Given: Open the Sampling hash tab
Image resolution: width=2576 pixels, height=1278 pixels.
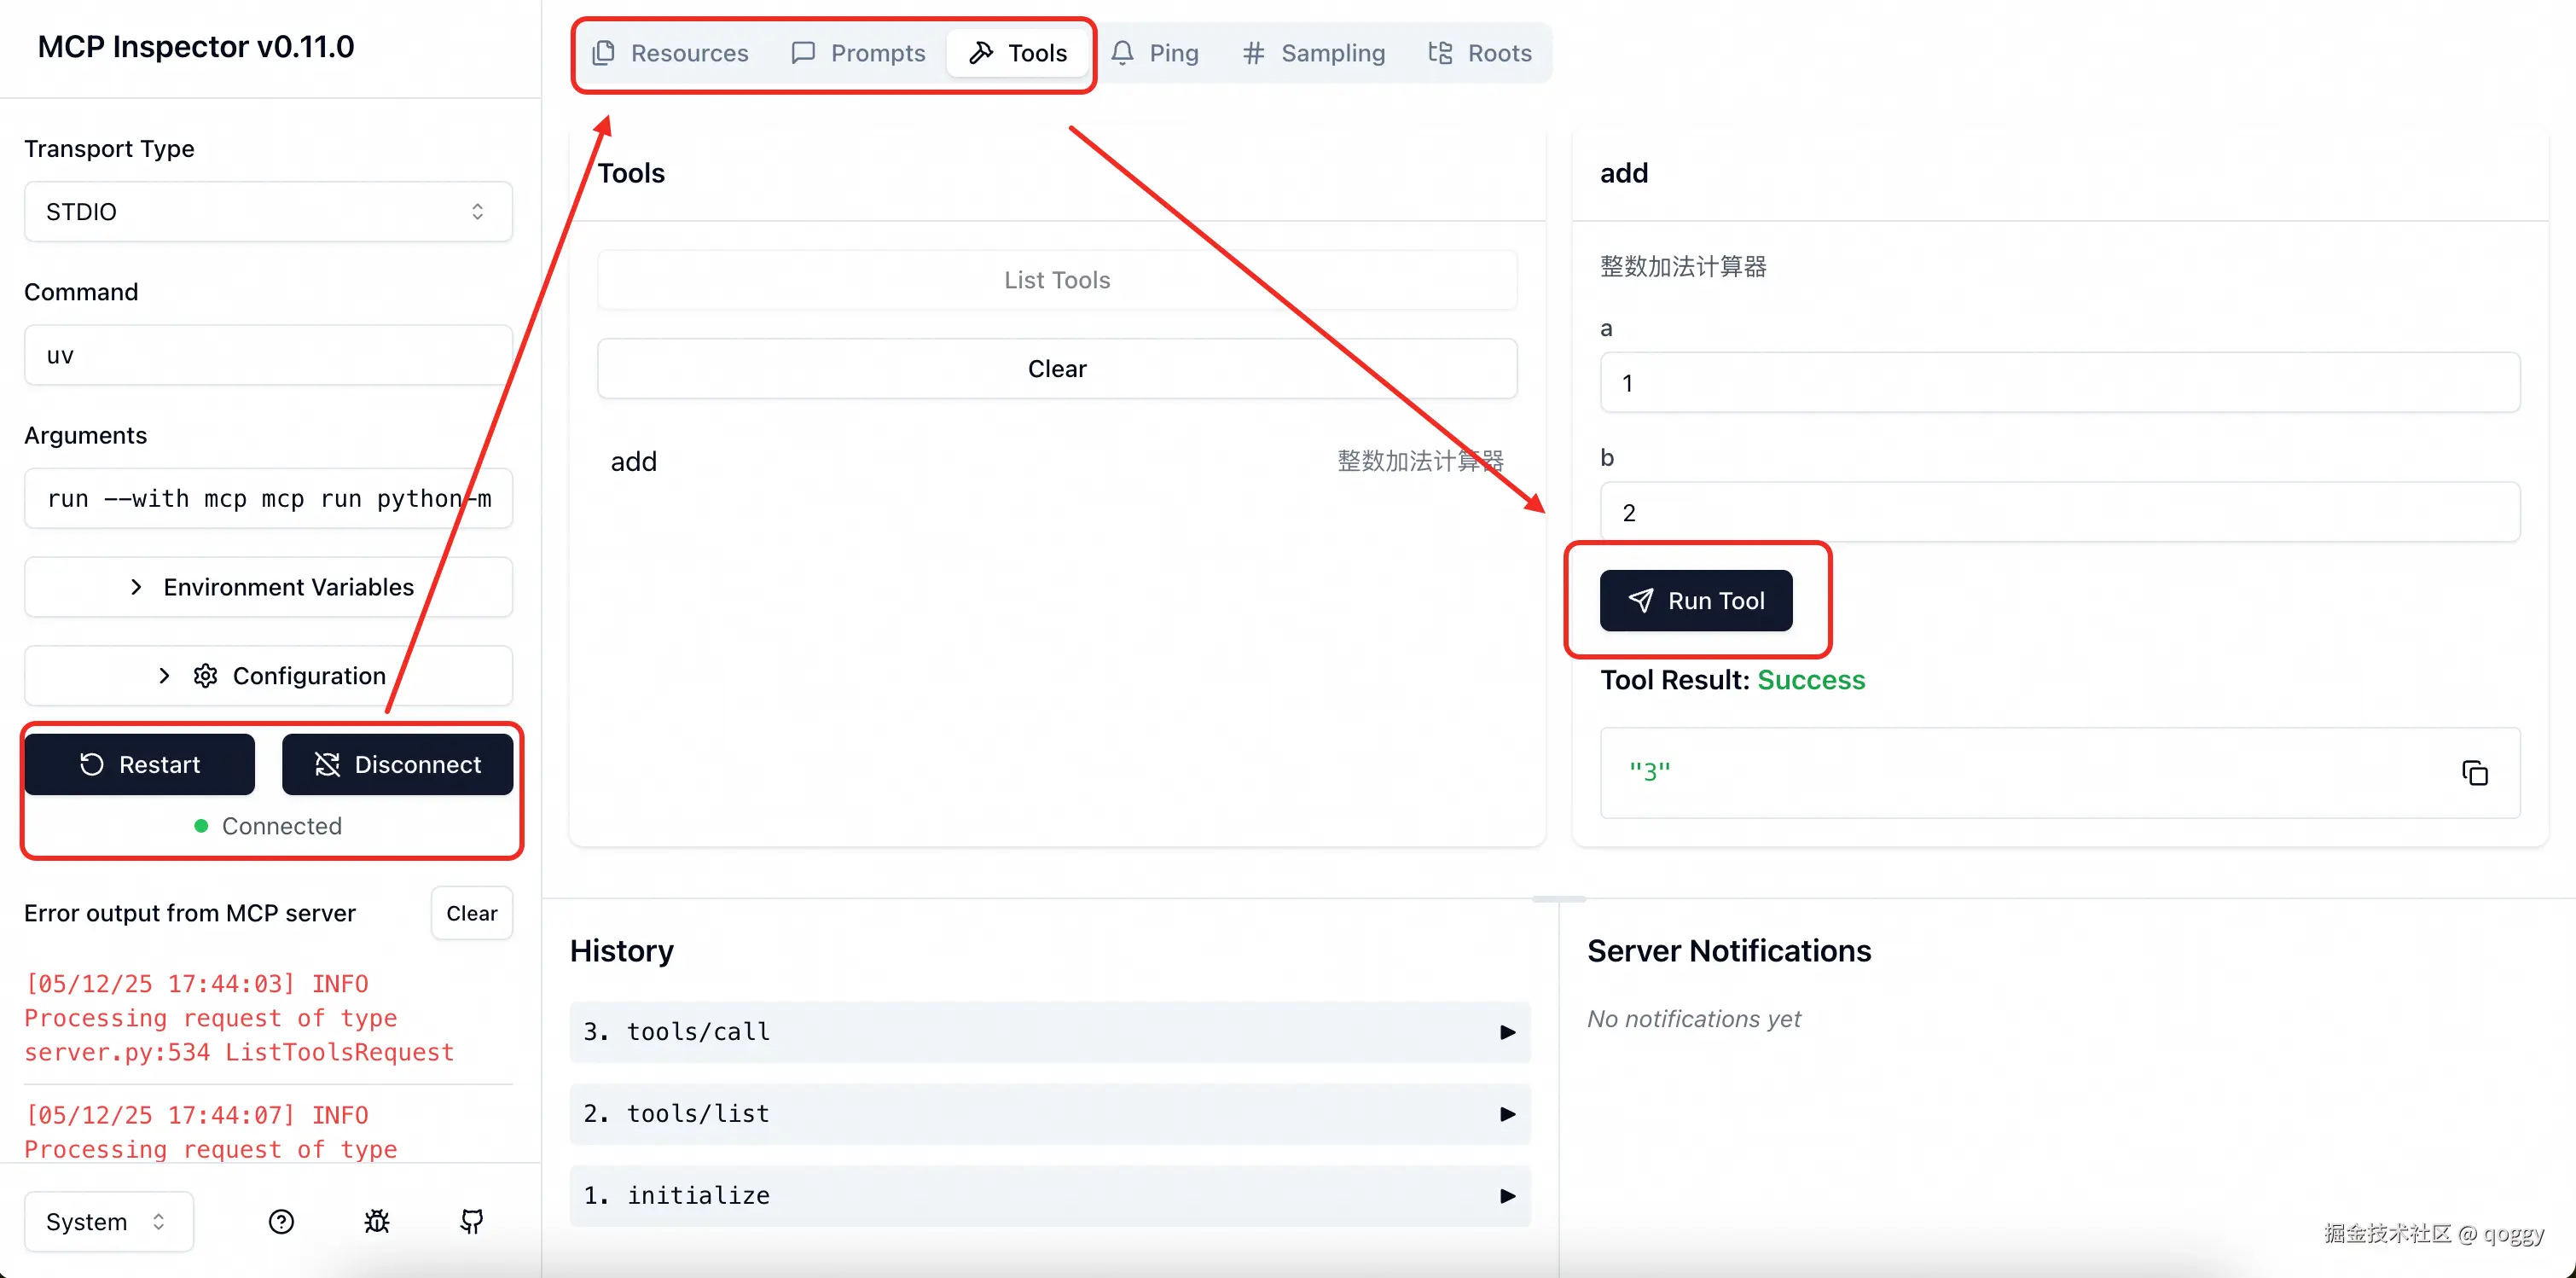Looking at the screenshot, I should (1313, 53).
